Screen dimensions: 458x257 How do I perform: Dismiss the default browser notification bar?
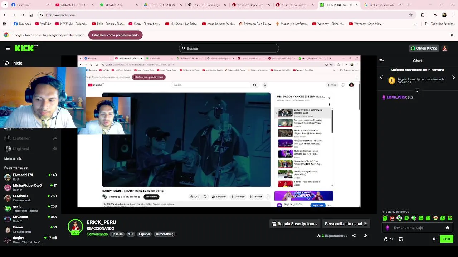pyautogui.click(x=452, y=35)
